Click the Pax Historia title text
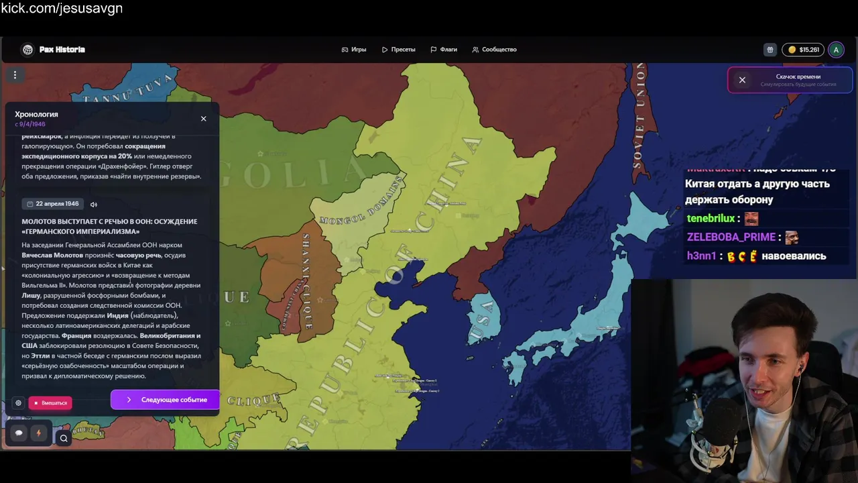Screen dimensions: 858x483 pos(62,50)
